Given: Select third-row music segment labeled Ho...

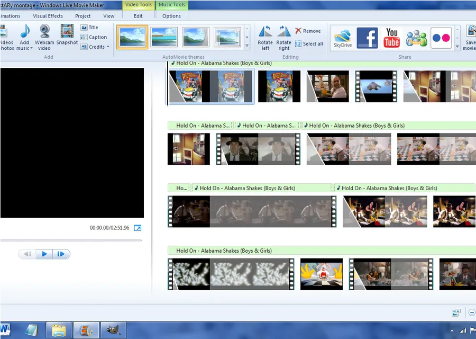Looking at the screenshot, I should (179, 188).
